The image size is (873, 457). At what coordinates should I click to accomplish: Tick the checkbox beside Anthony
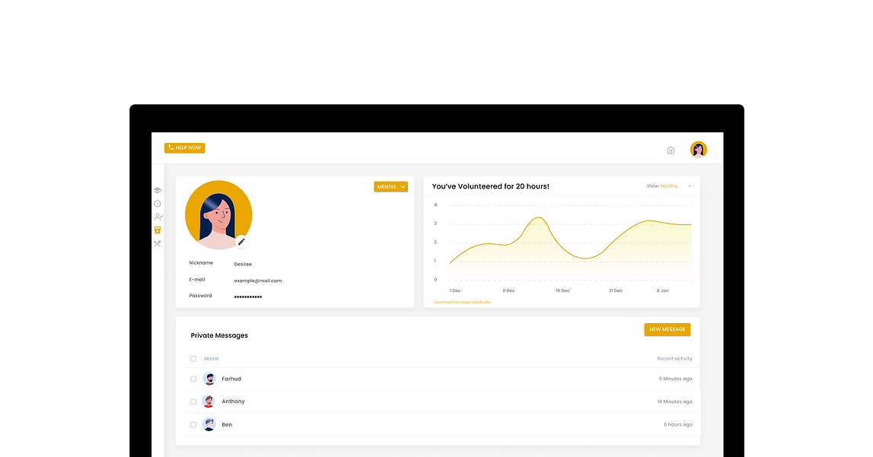(193, 401)
